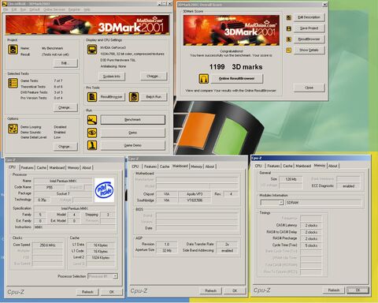Viewport: 378px width, 303px height.
Task: Expand the Processor Selection dropdown
Action: (x=115, y=276)
